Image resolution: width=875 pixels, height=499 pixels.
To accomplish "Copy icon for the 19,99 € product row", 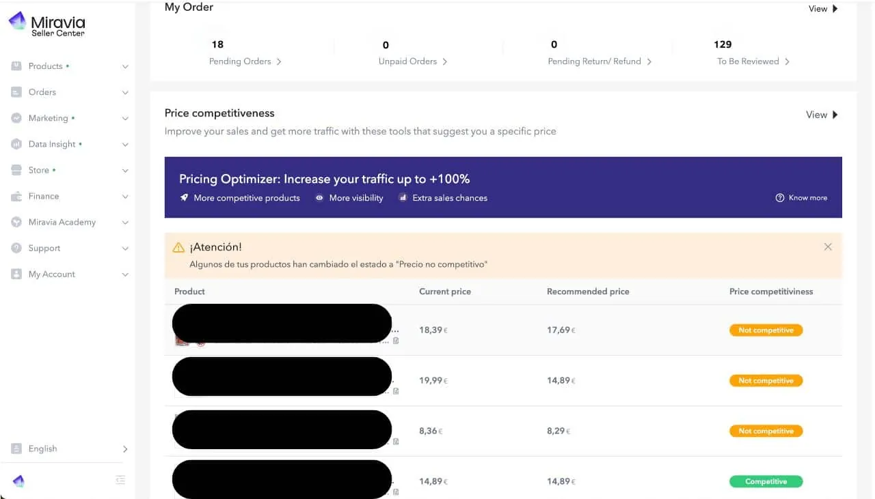I will click(x=396, y=391).
